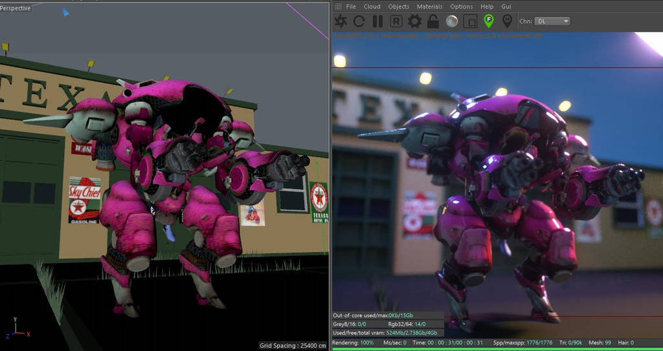Click the Used/free/total vram text

coord(385,334)
